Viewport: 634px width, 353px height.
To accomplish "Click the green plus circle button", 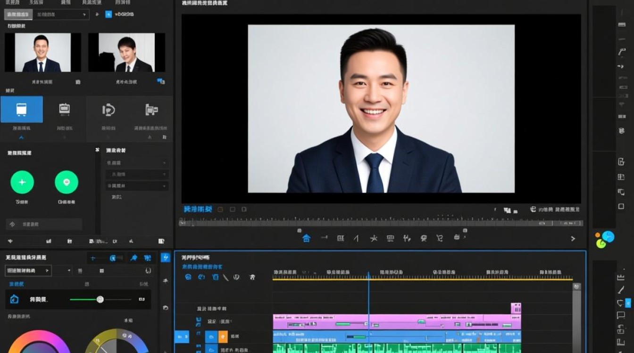I will click(x=22, y=182).
